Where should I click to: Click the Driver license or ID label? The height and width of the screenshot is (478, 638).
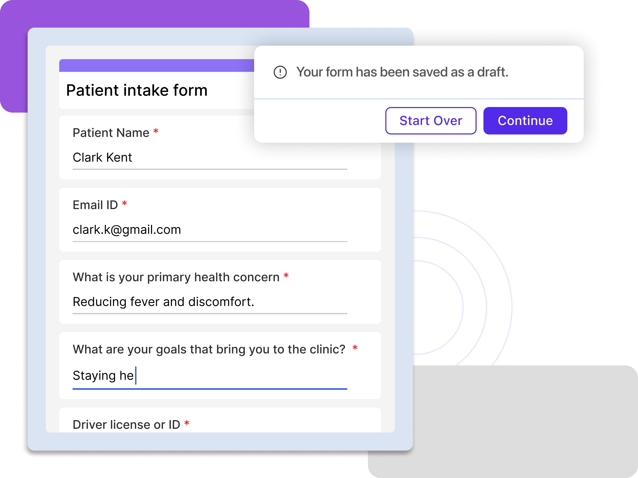coord(126,424)
